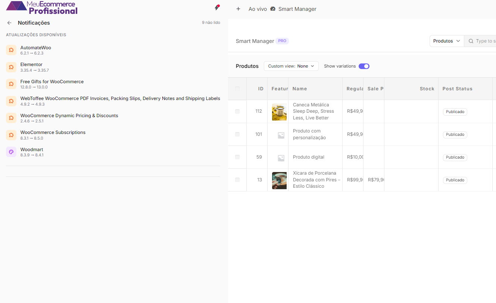This screenshot has height=303, width=496.
Task: Click the AutomateWoo plugin update icon
Action: (x=11, y=50)
